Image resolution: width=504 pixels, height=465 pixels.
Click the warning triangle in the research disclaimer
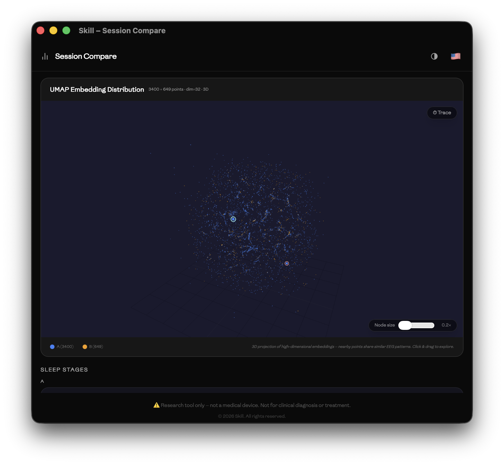pyautogui.click(x=156, y=405)
